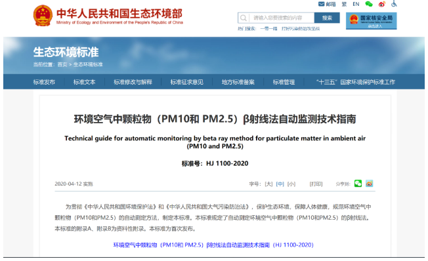Screen dimensions: 428x261
Task: Click the national emblem logo
Action: (43, 16)
